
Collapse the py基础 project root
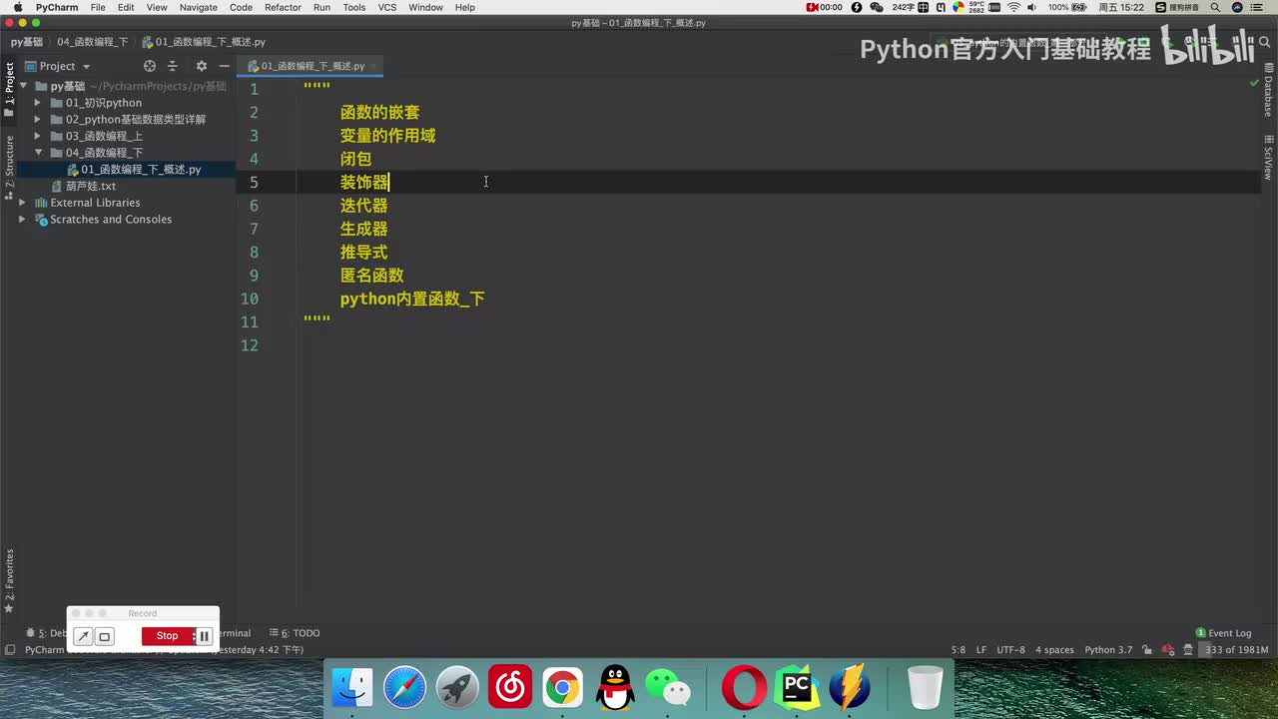pos(22,86)
